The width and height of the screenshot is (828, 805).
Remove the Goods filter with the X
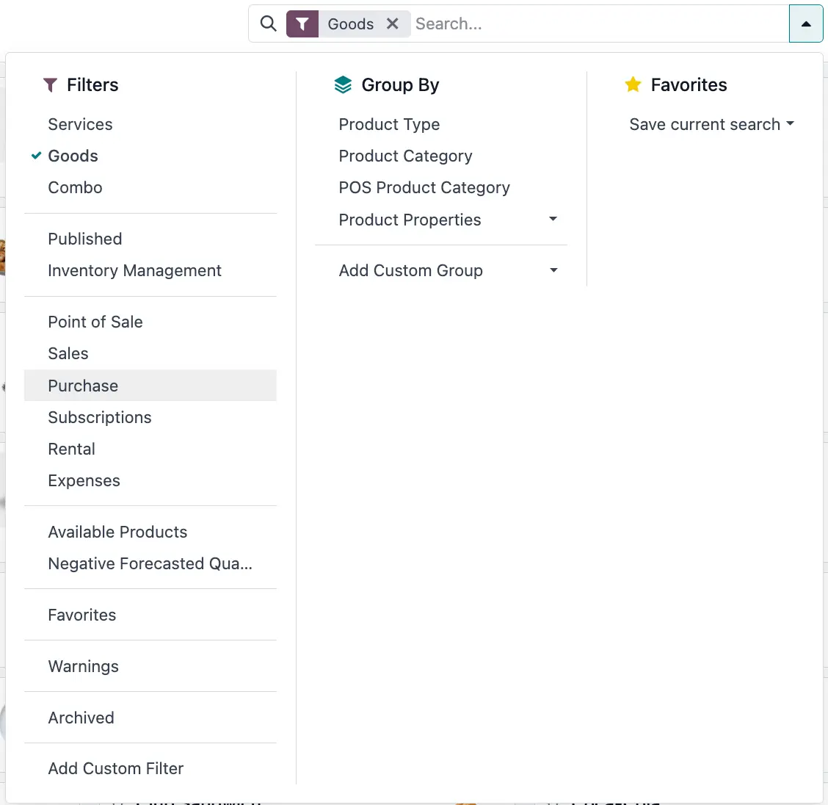(x=393, y=24)
